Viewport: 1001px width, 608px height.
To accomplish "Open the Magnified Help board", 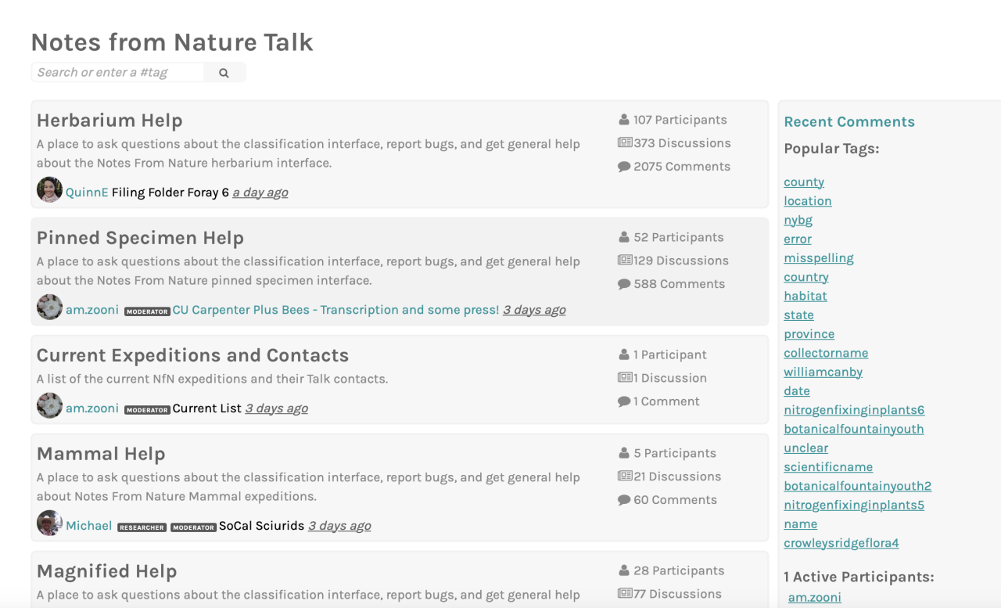I will pyautogui.click(x=106, y=571).
